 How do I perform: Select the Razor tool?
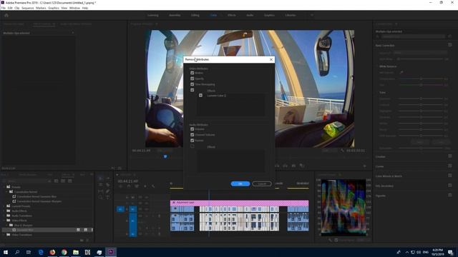pos(108,185)
